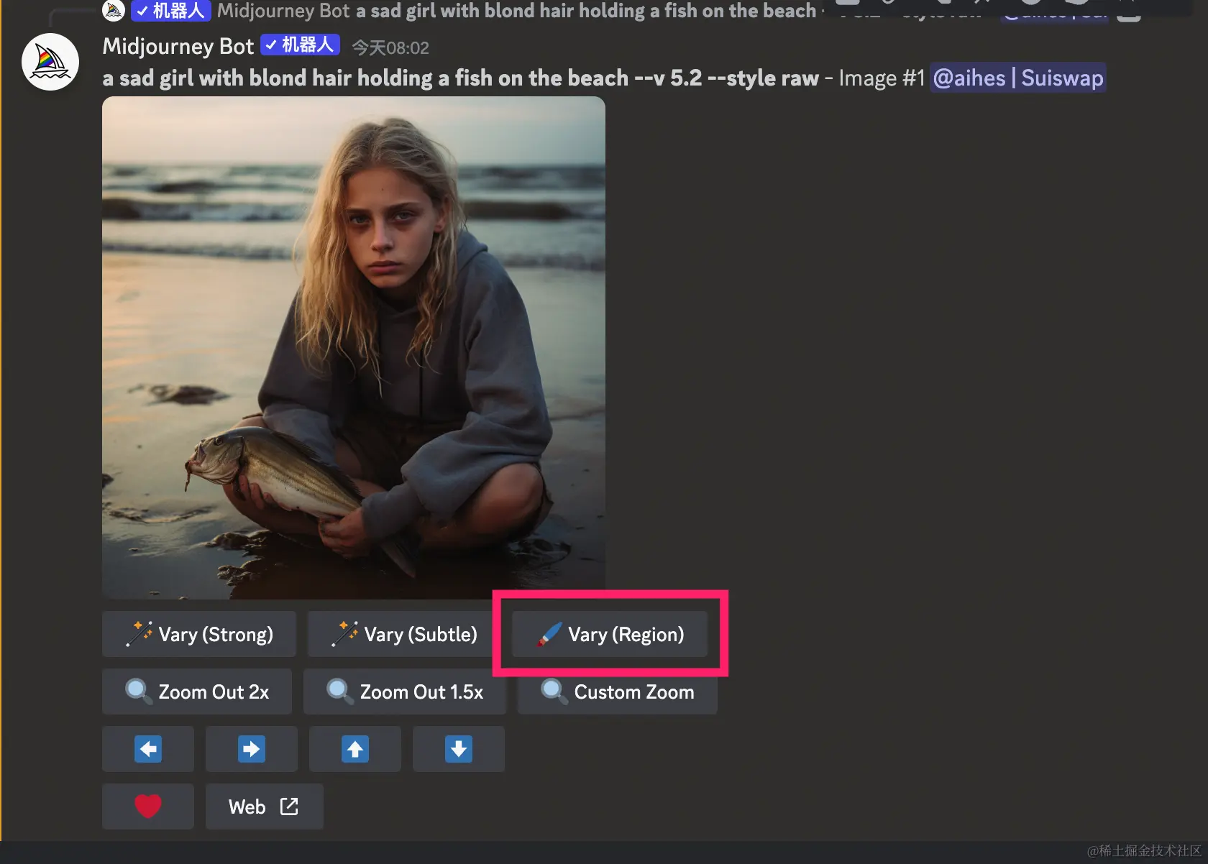
Task: Pan image up with up arrow
Action: pyautogui.click(x=355, y=749)
